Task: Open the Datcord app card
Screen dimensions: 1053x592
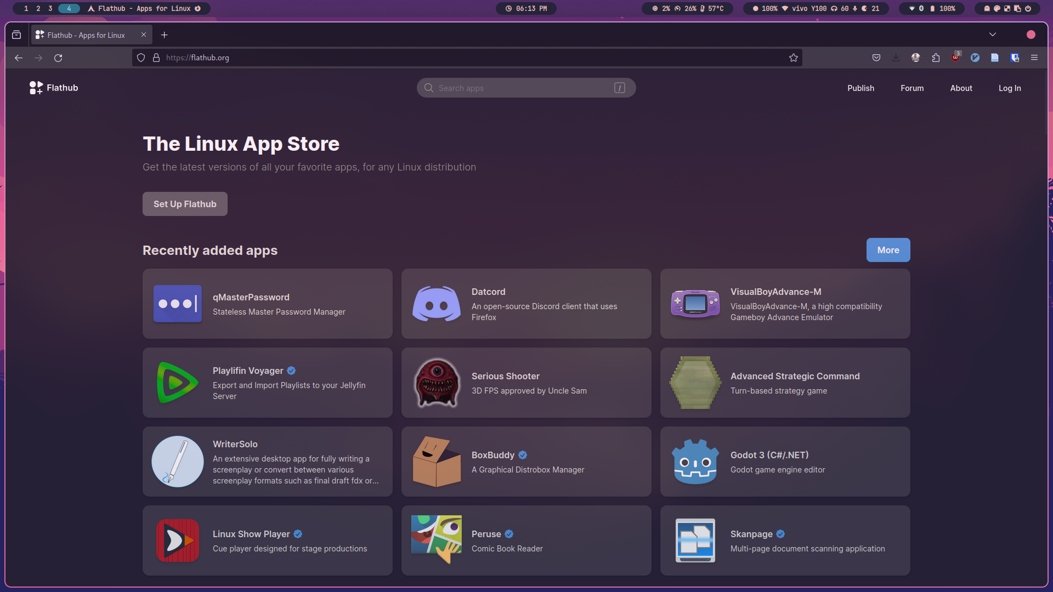Action: point(526,304)
